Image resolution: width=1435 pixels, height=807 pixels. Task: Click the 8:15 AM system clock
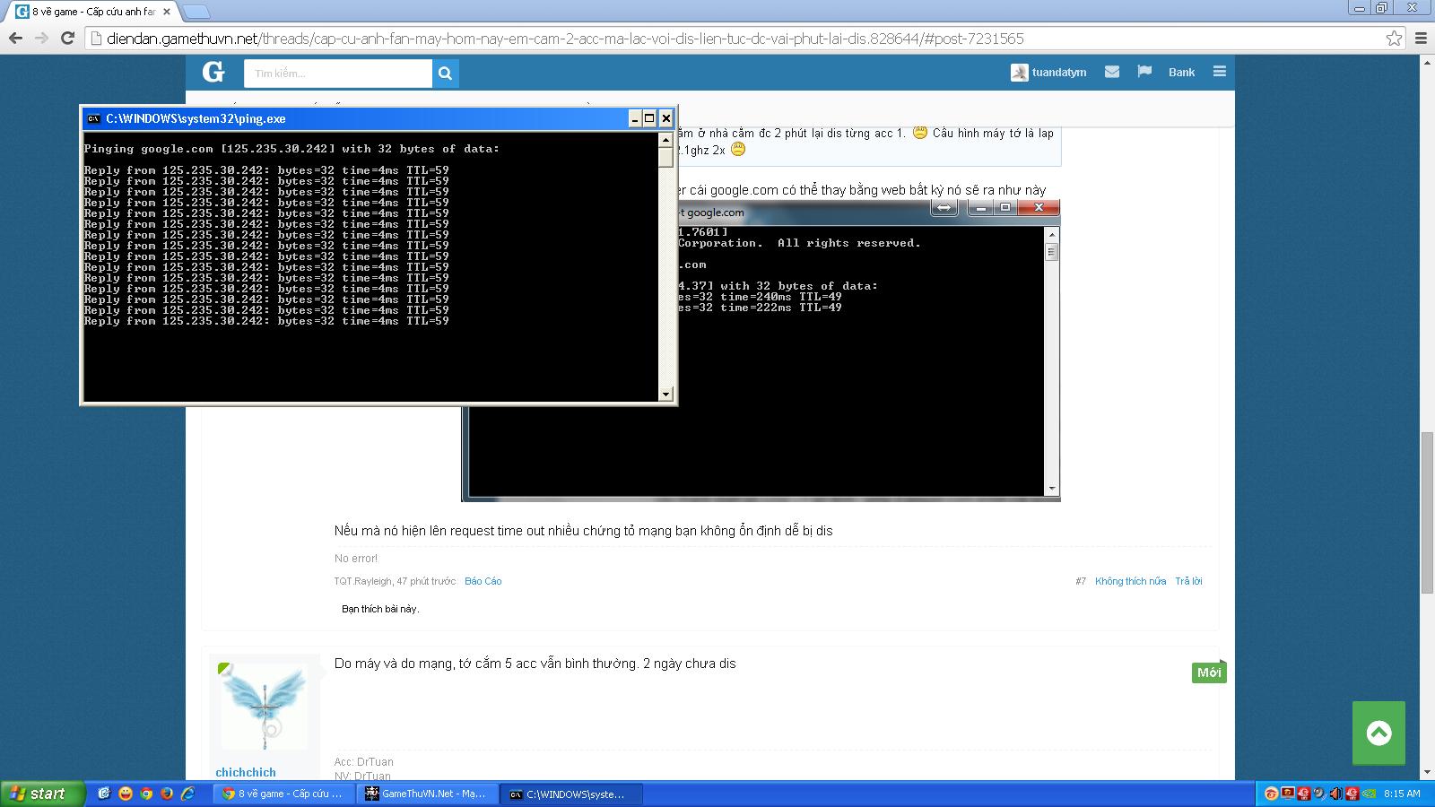(x=1402, y=794)
